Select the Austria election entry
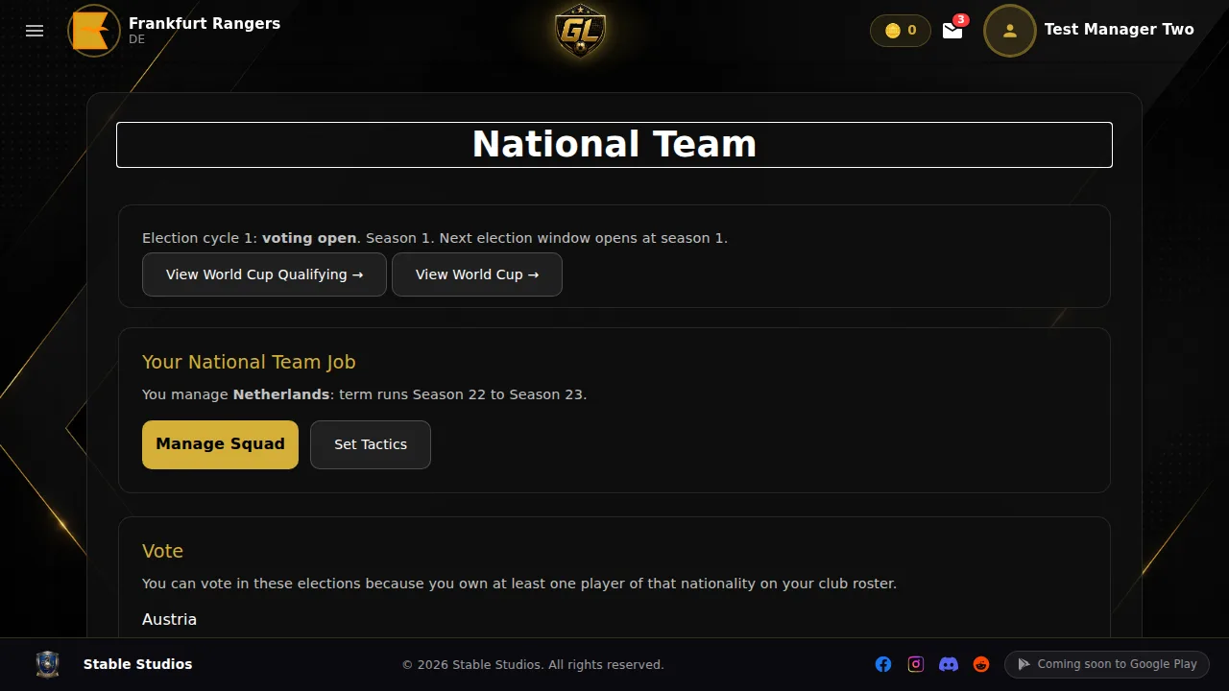1229x691 pixels. [x=170, y=620]
